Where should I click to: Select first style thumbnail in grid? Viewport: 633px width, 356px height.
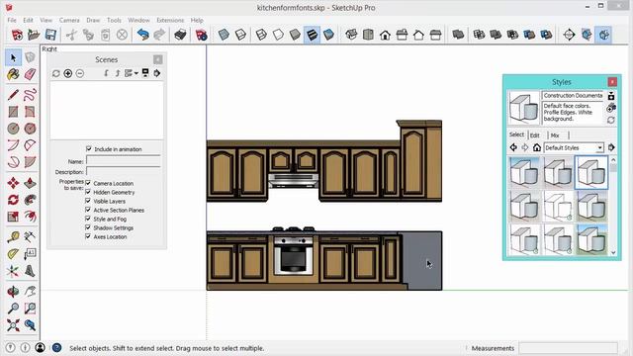(524, 173)
